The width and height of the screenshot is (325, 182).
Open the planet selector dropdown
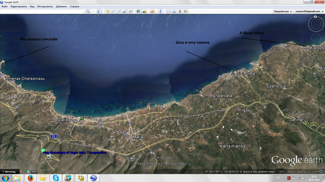152,11
